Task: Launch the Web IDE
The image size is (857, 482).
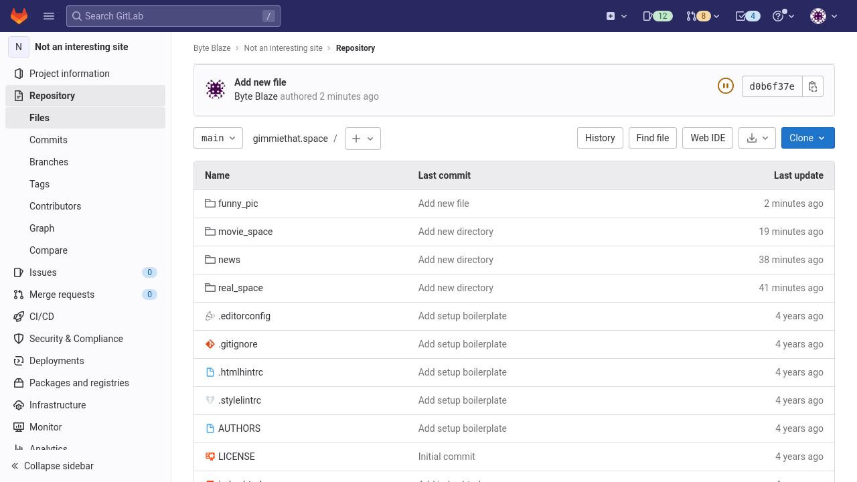Action: tap(708, 138)
